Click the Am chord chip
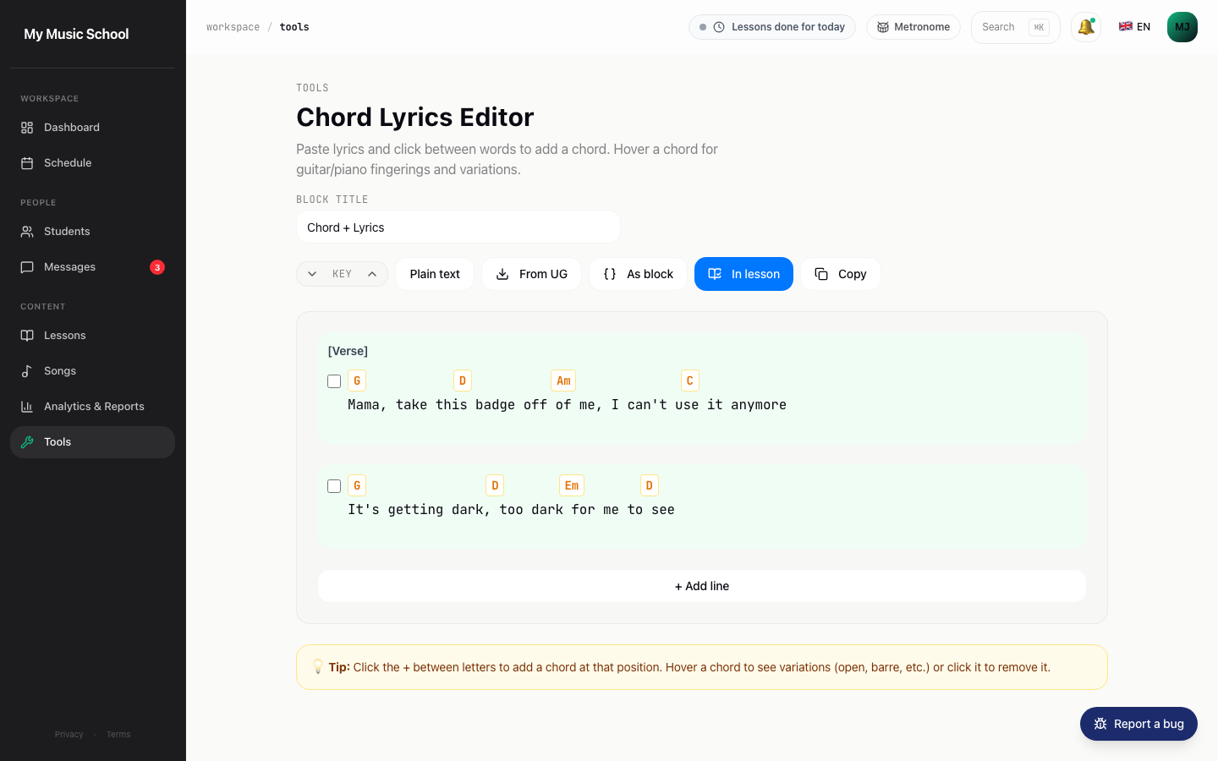This screenshot has height=761, width=1218. click(563, 380)
